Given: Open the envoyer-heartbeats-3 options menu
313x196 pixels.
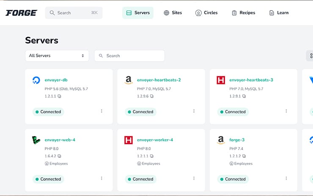Looking at the screenshot, I should (286, 111).
